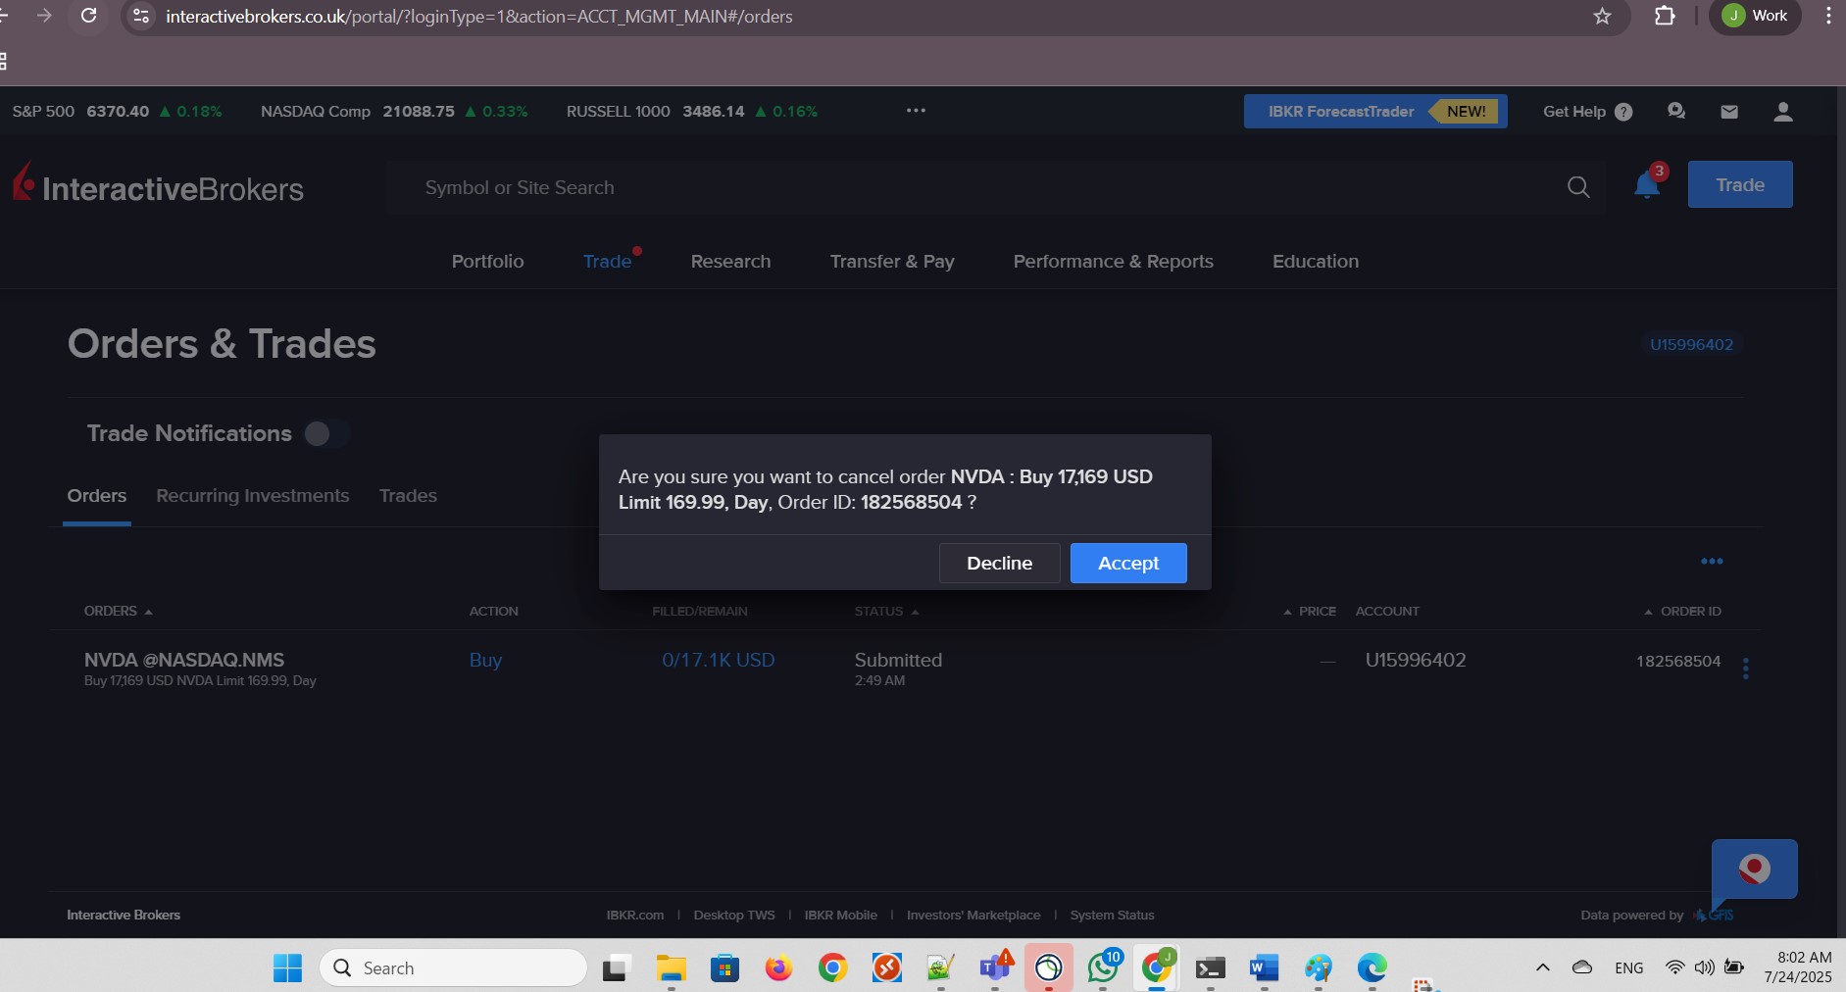Click the NASDAQ Comp ticker

tap(394, 111)
